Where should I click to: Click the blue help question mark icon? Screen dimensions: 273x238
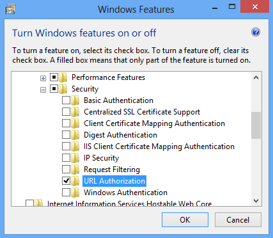point(256,33)
